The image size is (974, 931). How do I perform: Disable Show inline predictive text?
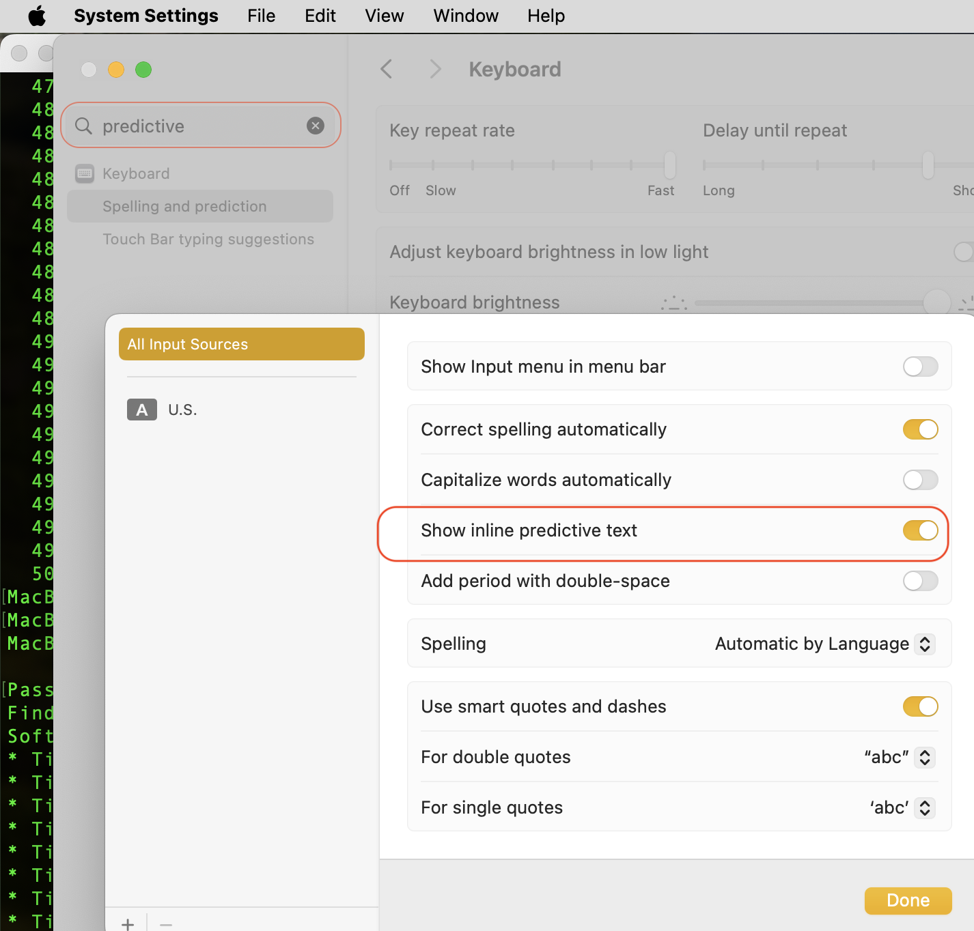tap(920, 530)
